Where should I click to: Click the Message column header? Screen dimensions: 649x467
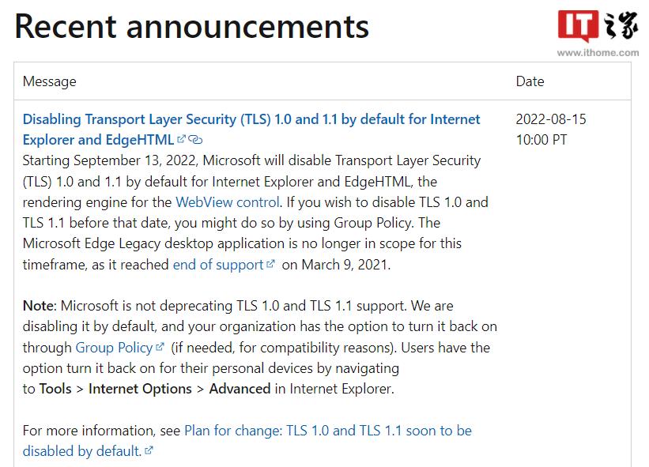pos(50,81)
